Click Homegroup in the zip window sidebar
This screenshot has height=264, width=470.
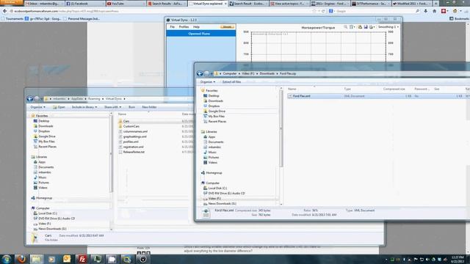tap(214, 173)
